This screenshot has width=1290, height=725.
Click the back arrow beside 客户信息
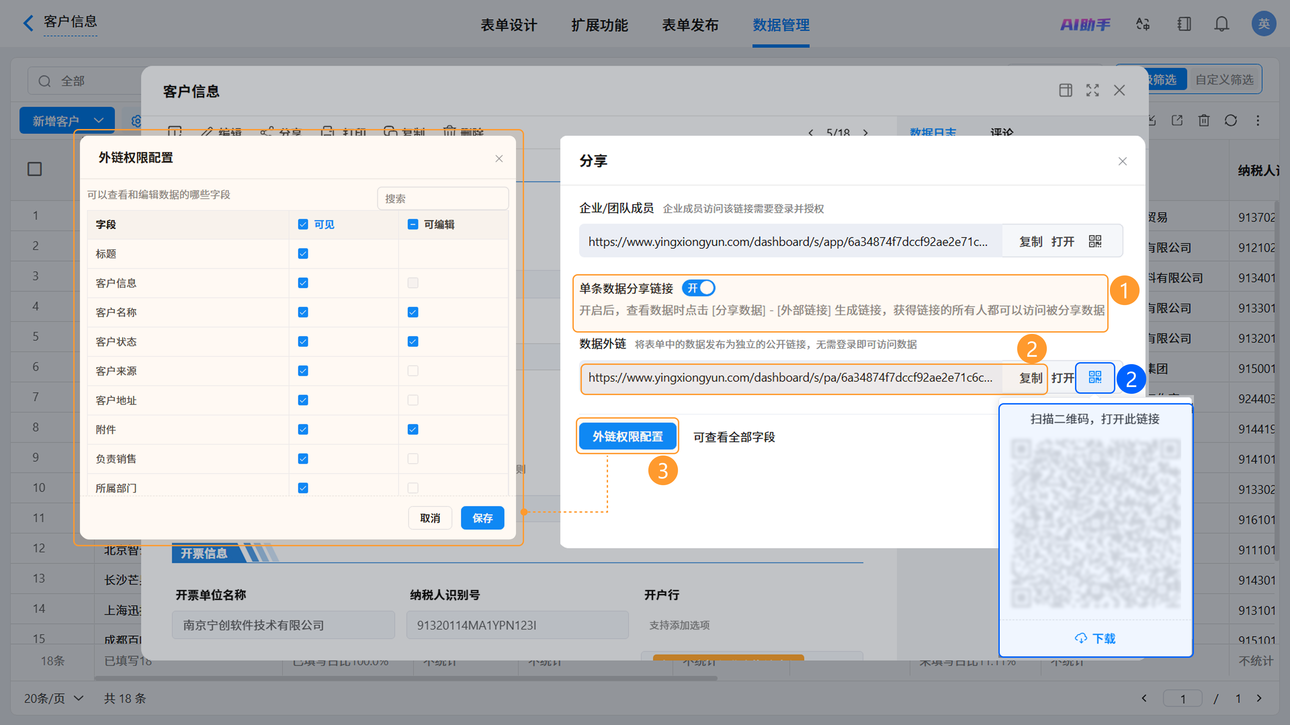pyautogui.click(x=29, y=23)
